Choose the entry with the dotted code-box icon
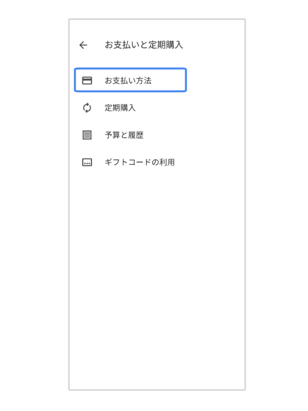Screen dimensions: 308x411 coord(130,162)
